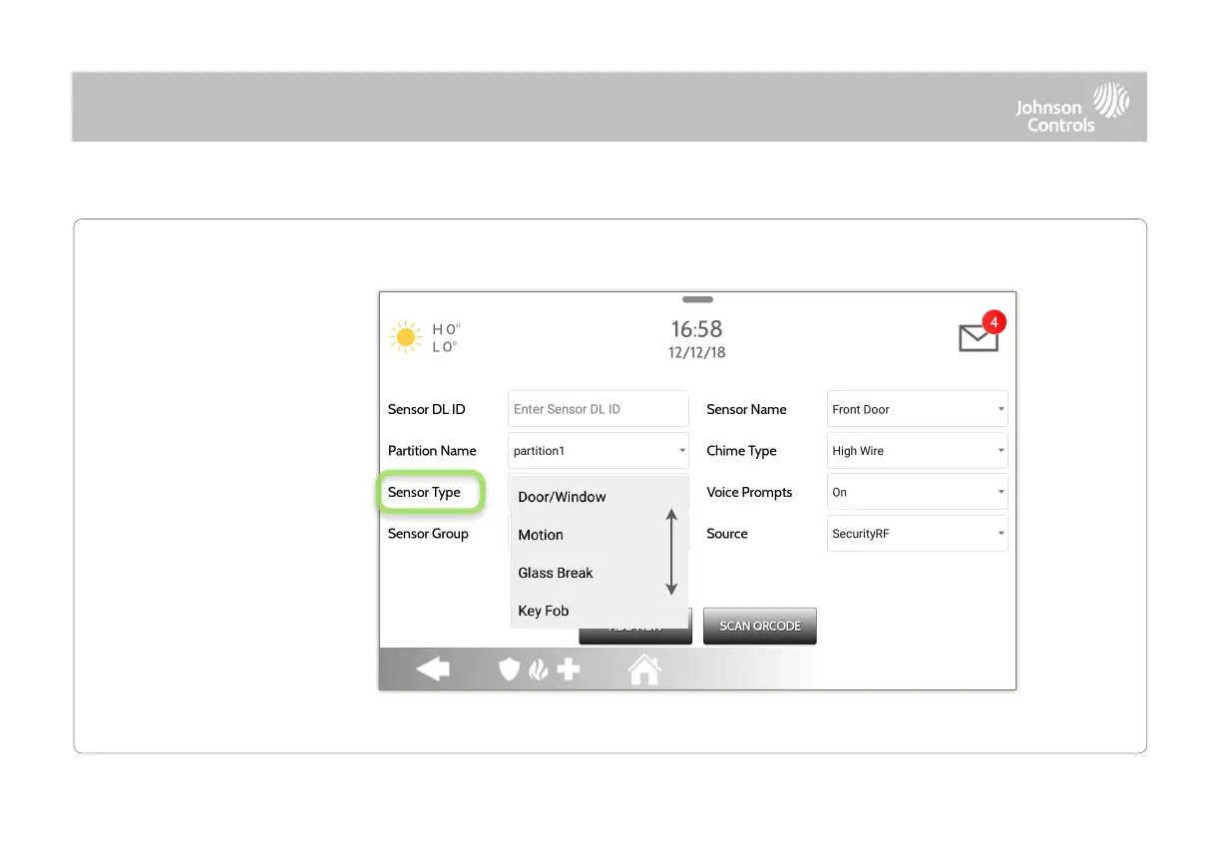Viewport: 1221px width, 862px height.
Task: Click the SCAN QRCODE button
Action: [760, 627]
